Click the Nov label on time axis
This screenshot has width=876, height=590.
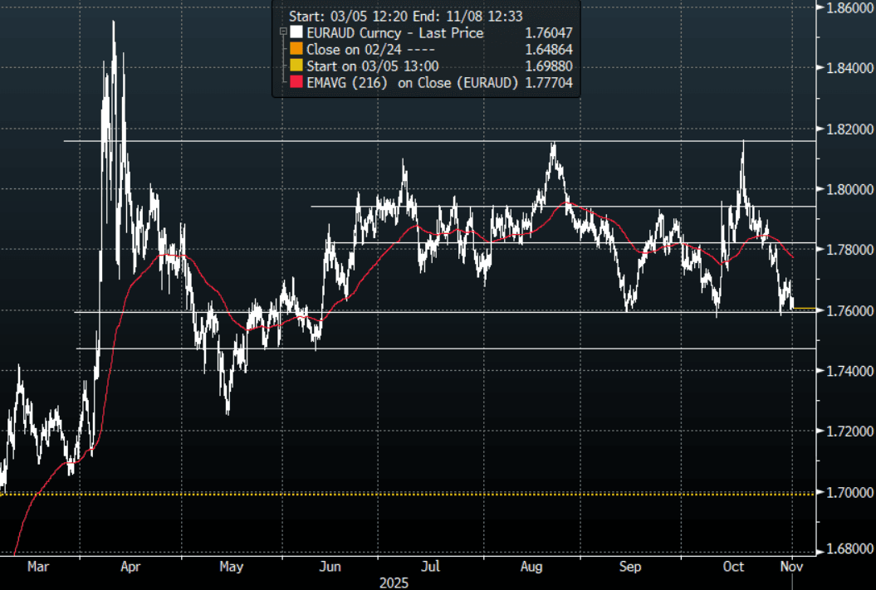point(791,568)
